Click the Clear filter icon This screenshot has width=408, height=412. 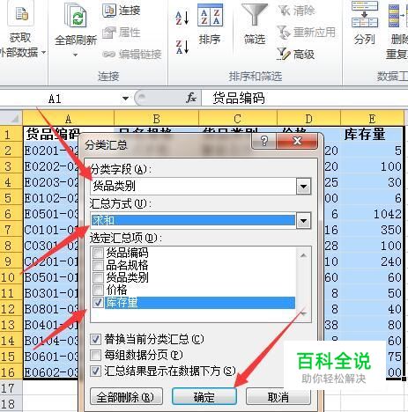296,11
